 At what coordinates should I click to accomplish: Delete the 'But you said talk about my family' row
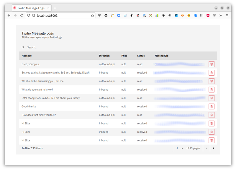tap(212, 73)
